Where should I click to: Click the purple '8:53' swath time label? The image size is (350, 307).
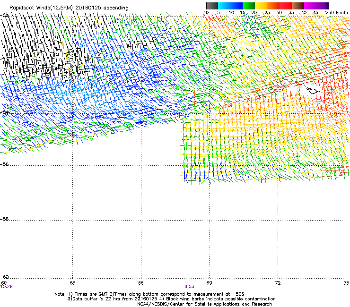(189, 287)
